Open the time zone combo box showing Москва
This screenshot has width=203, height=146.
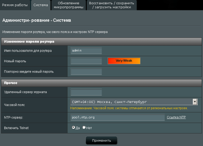coord(134,102)
